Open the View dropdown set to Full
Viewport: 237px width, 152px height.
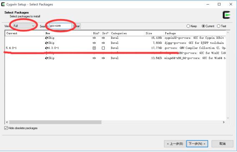[24, 26]
